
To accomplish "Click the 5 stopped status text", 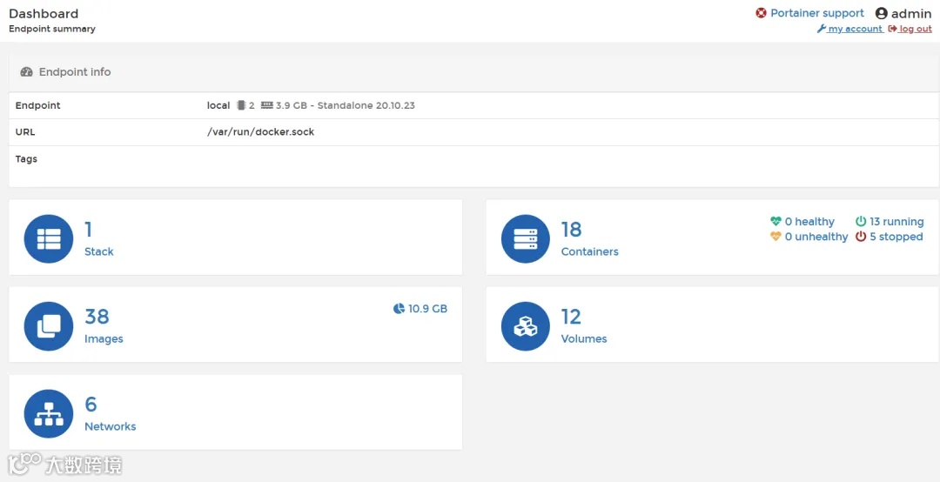I will coord(896,237).
